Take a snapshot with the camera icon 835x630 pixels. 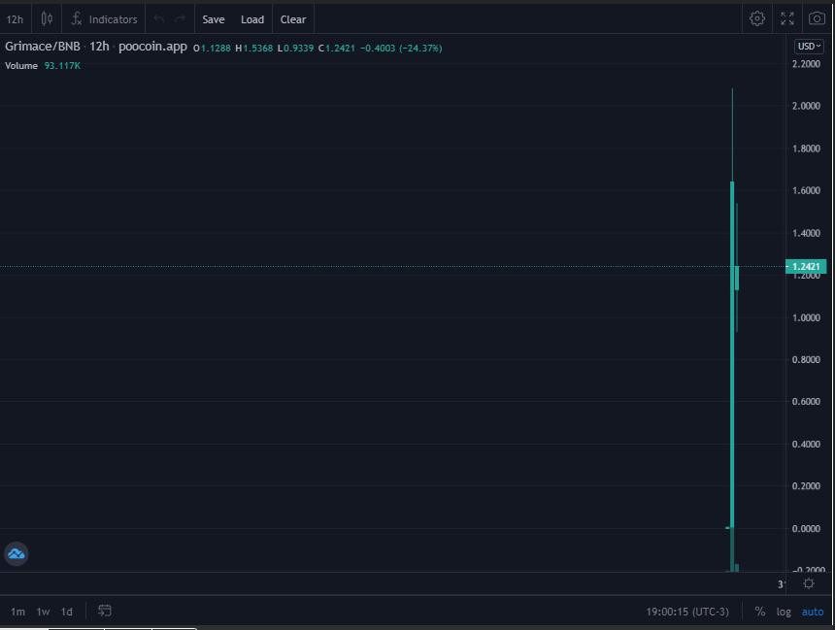click(817, 18)
